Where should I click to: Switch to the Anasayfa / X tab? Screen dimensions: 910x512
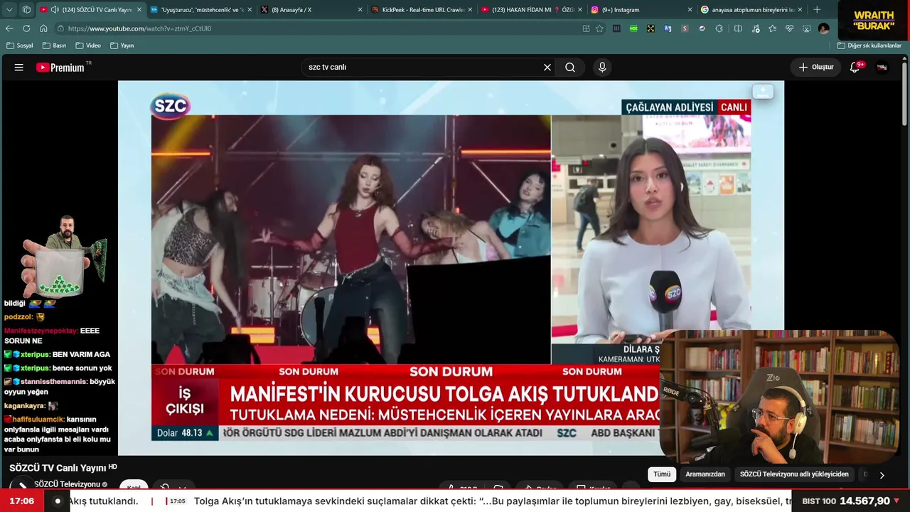click(311, 10)
